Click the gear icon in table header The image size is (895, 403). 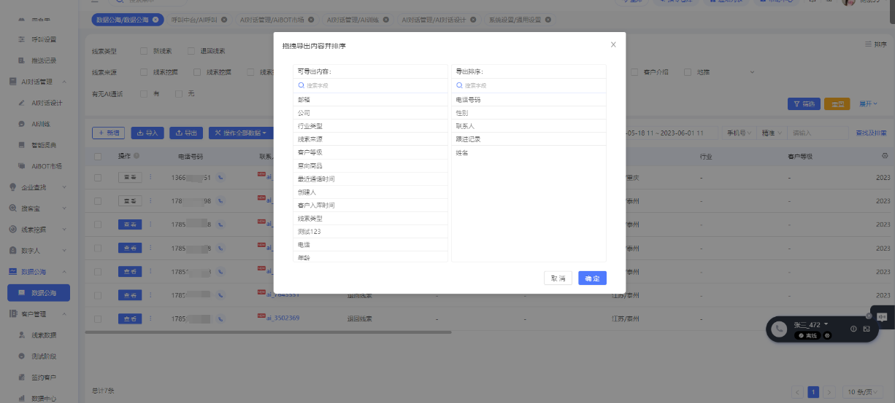885,156
